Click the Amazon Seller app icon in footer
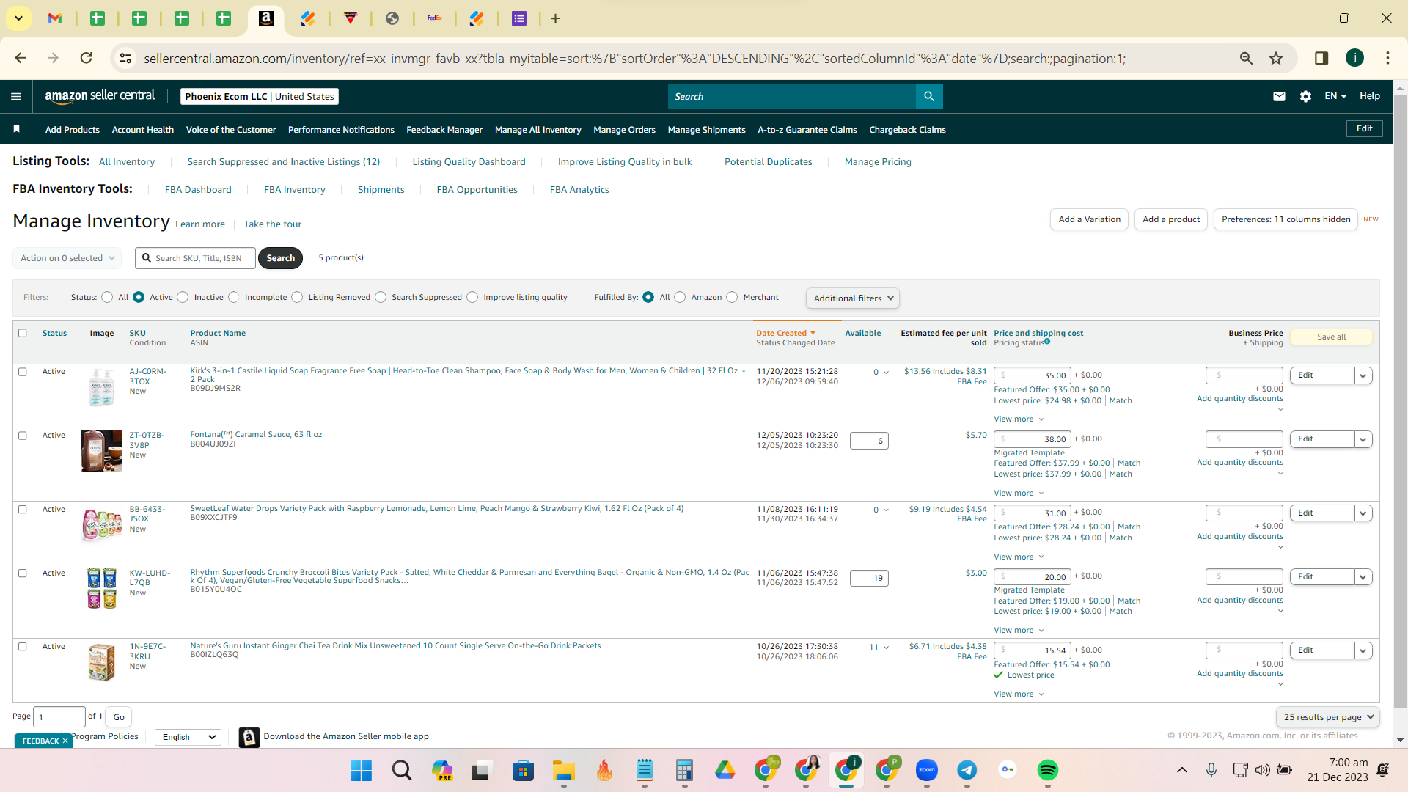Image resolution: width=1408 pixels, height=792 pixels. pyautogui.click(x=249, y=737)
